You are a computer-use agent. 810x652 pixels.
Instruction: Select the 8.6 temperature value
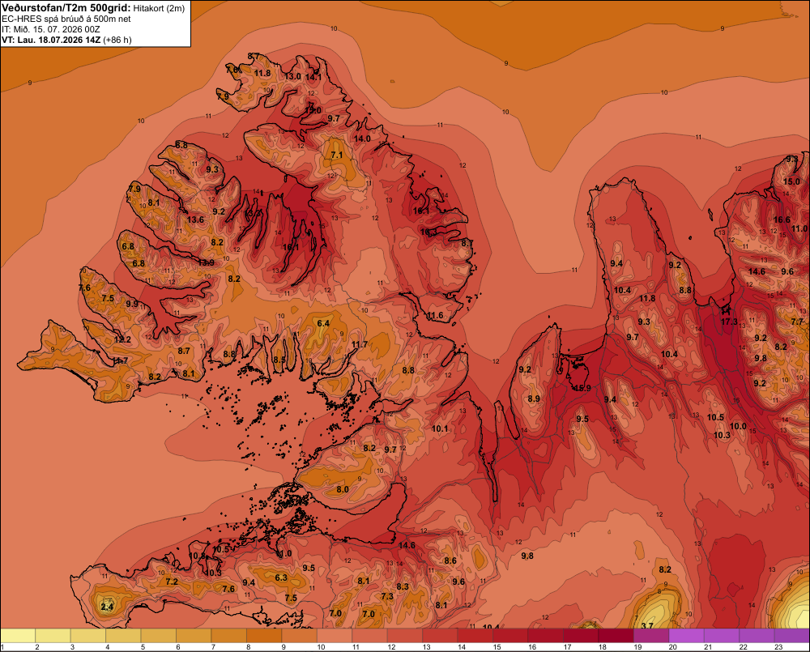[450, 560]
